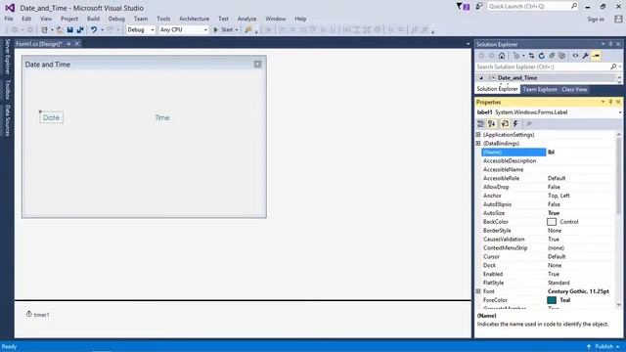Click the Collapse All icon in Solution Explorer
The height and width of the screenshot is (352, 626).
coord(552,56)
